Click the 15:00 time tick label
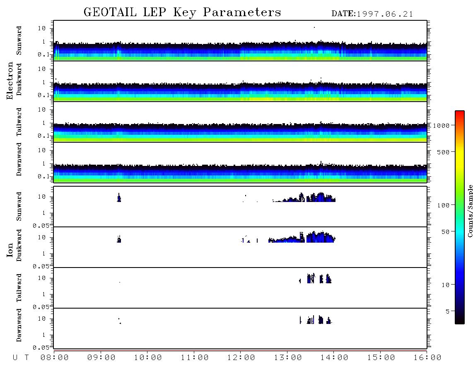This screenshot has height=365, width=473. pyautogui.click(x=381, y=358)
